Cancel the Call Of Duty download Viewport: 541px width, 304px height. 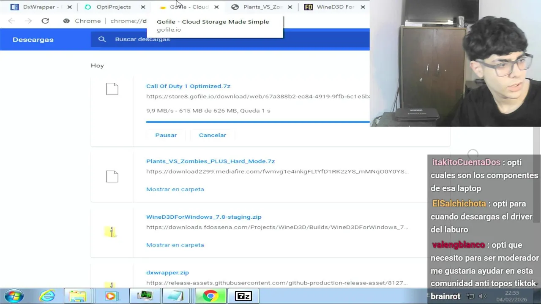coord(213,135)
